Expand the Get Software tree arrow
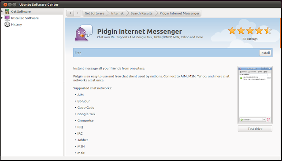The height and width of the screenshot is (161, 282). (2, 11)
